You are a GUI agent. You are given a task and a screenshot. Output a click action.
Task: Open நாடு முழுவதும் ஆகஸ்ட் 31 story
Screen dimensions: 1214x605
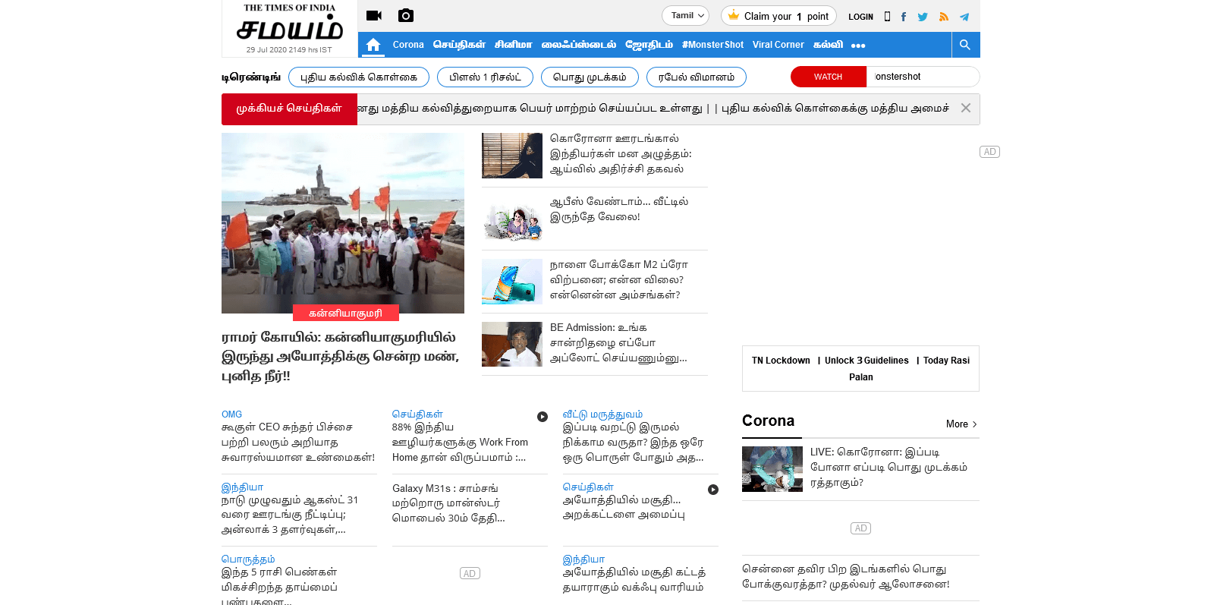click(290, 515)
